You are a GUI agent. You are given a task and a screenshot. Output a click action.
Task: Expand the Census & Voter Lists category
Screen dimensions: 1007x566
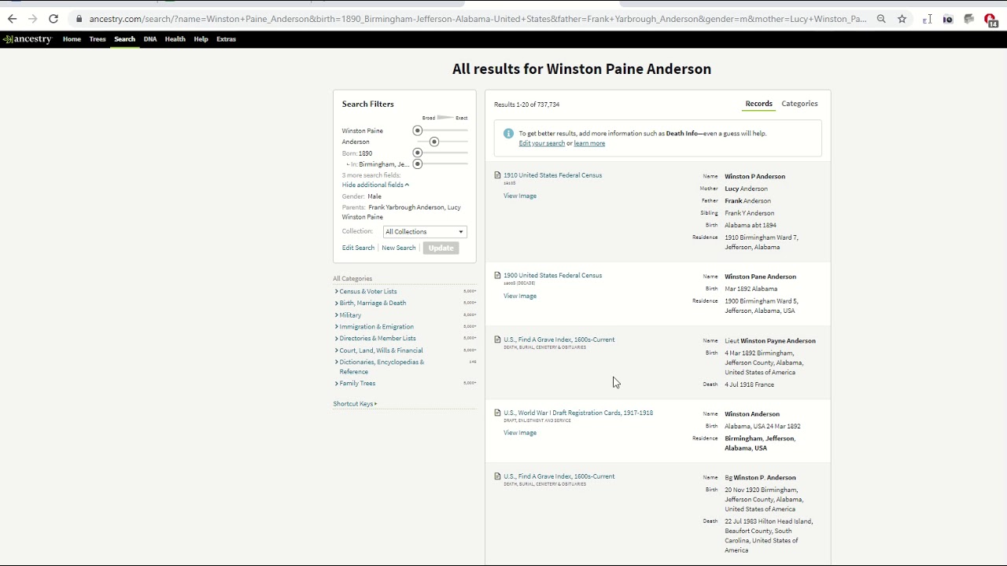click(367, 292)
